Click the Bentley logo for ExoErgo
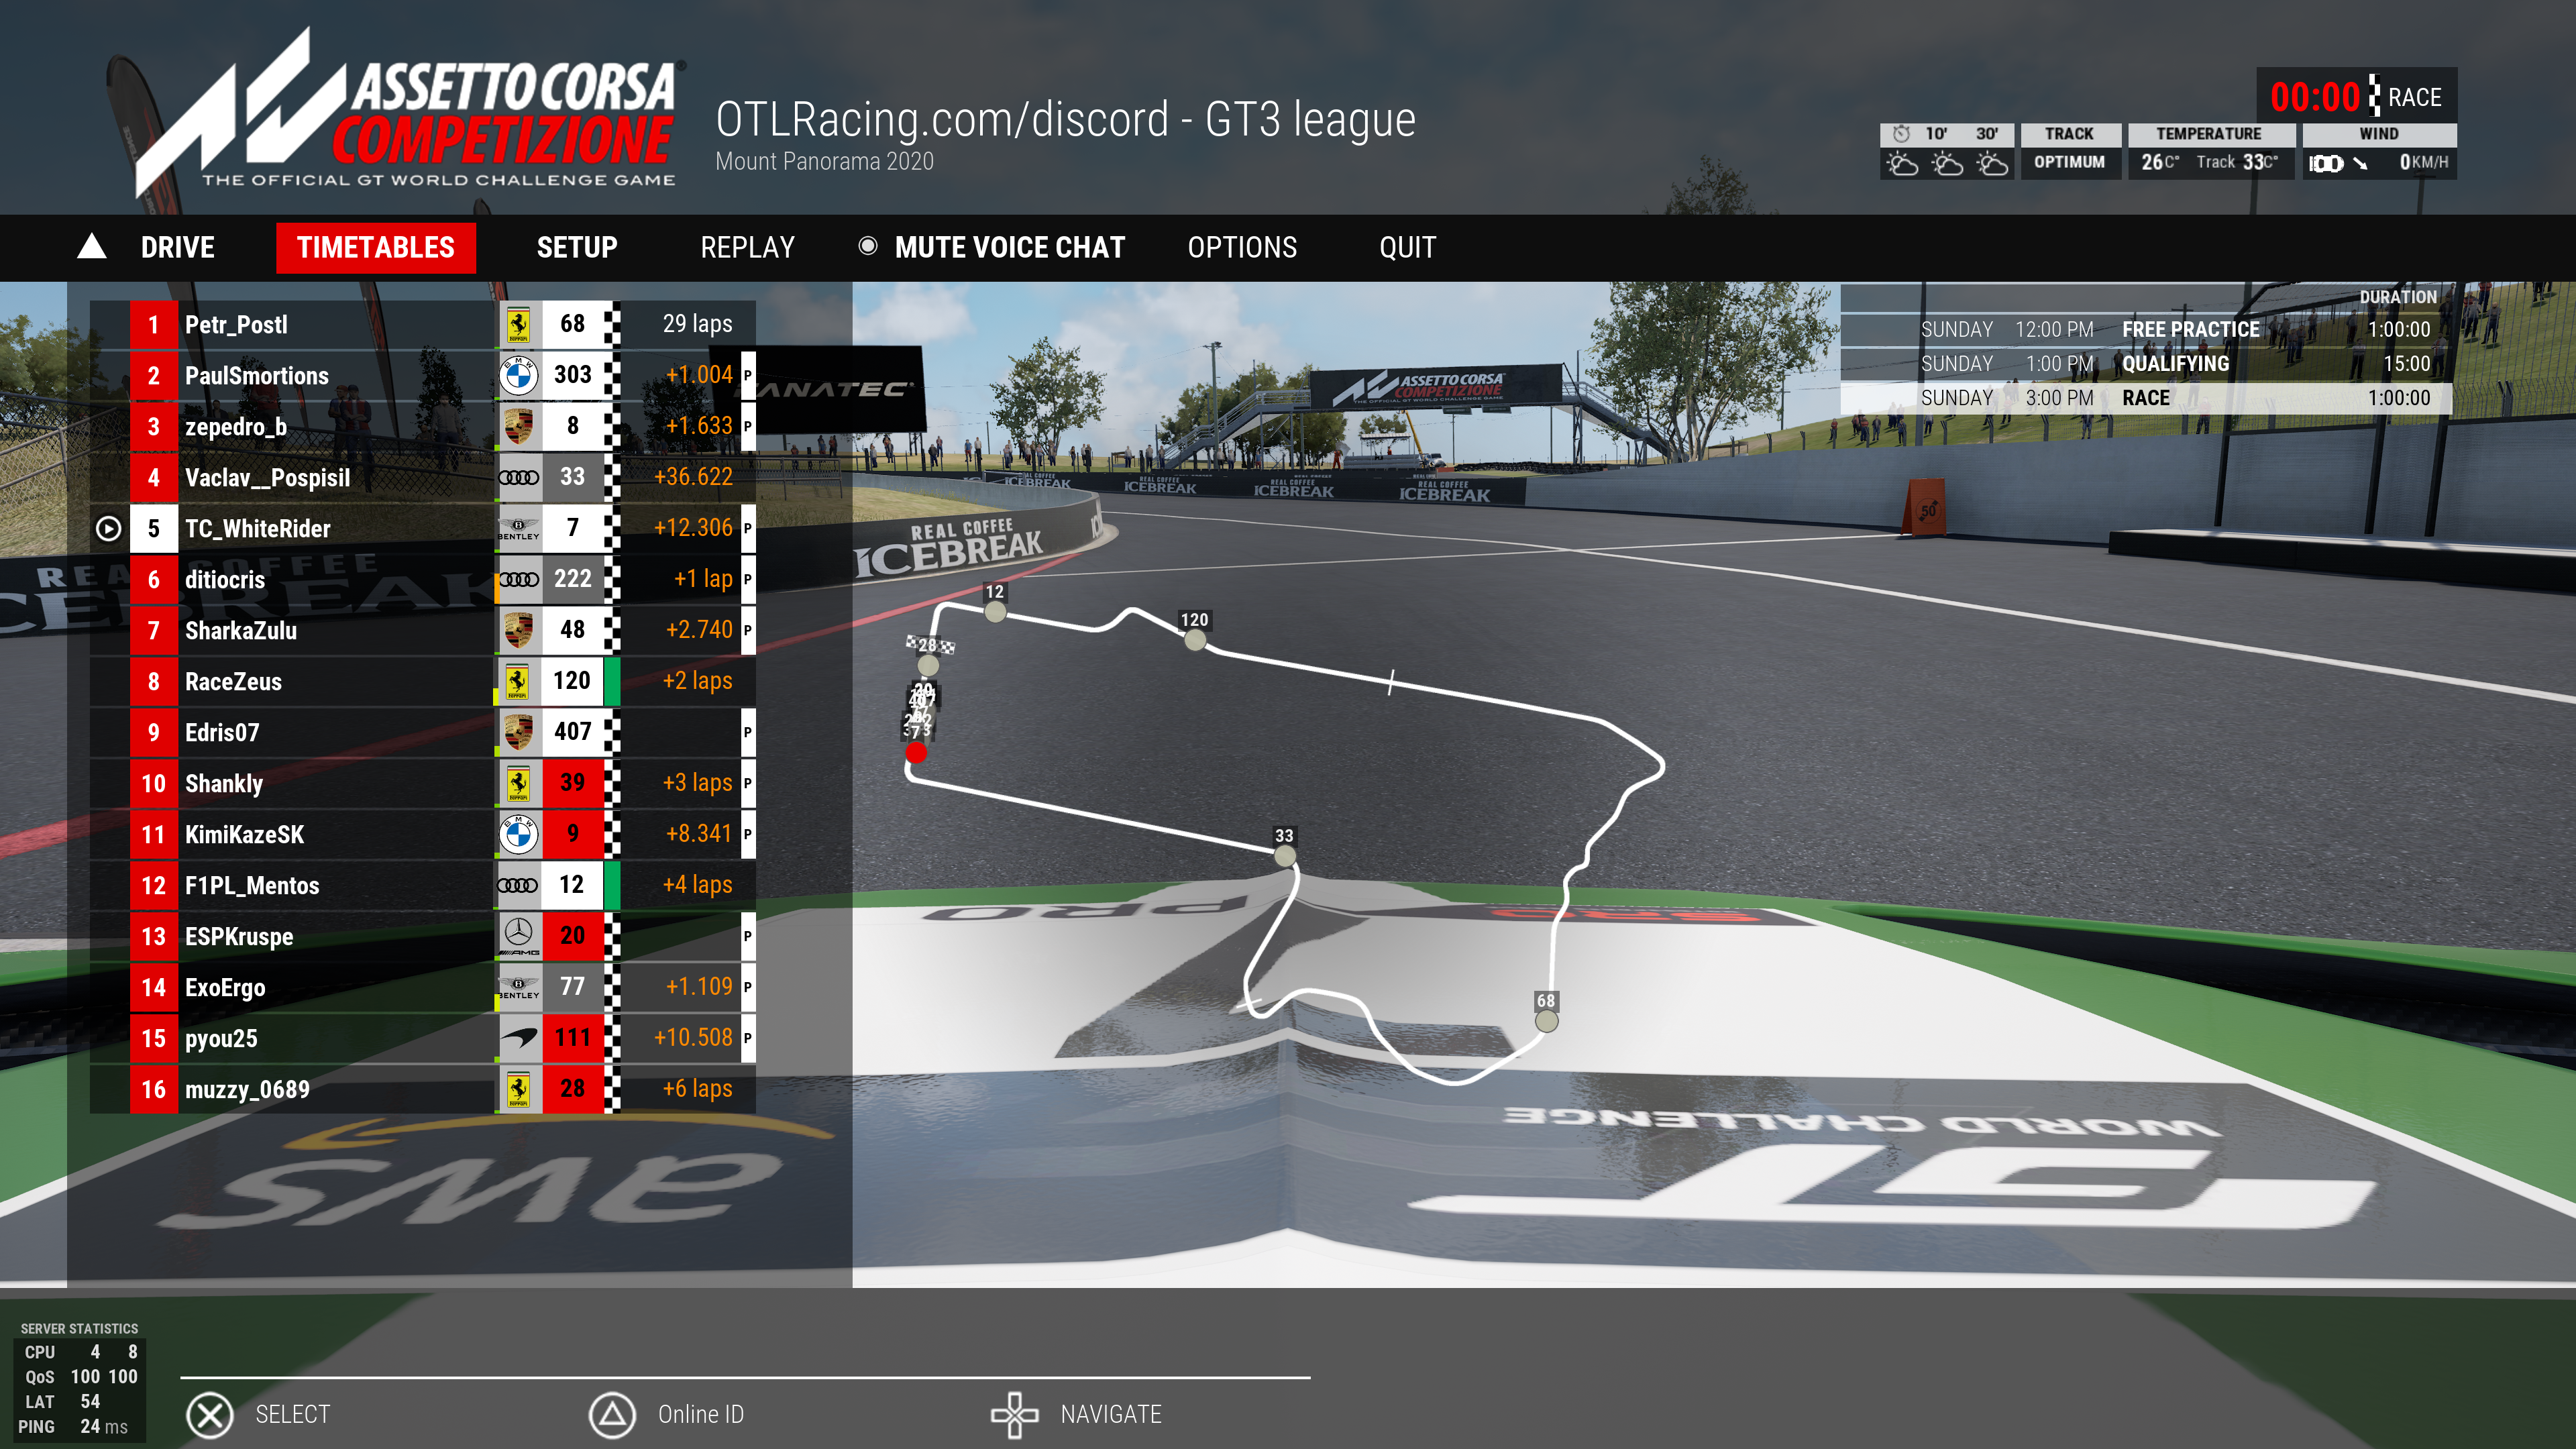Image resolution: width=2576 pixels, height=1449 pixels. [518, 987]
